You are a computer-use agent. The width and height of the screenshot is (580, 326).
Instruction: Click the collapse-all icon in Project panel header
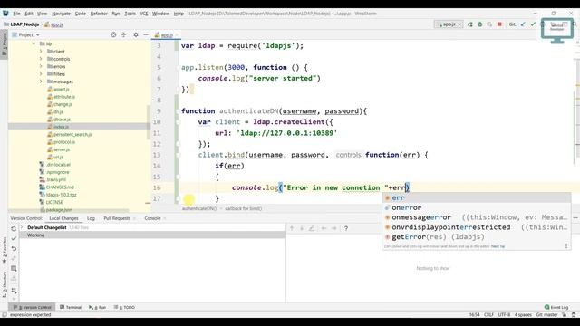pos(123,34)
